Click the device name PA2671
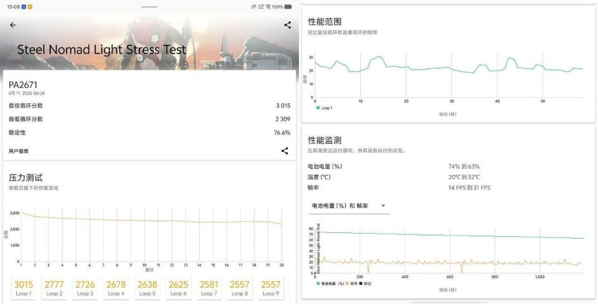This screenshot has width=598, height=304. (x=23, y=85)
